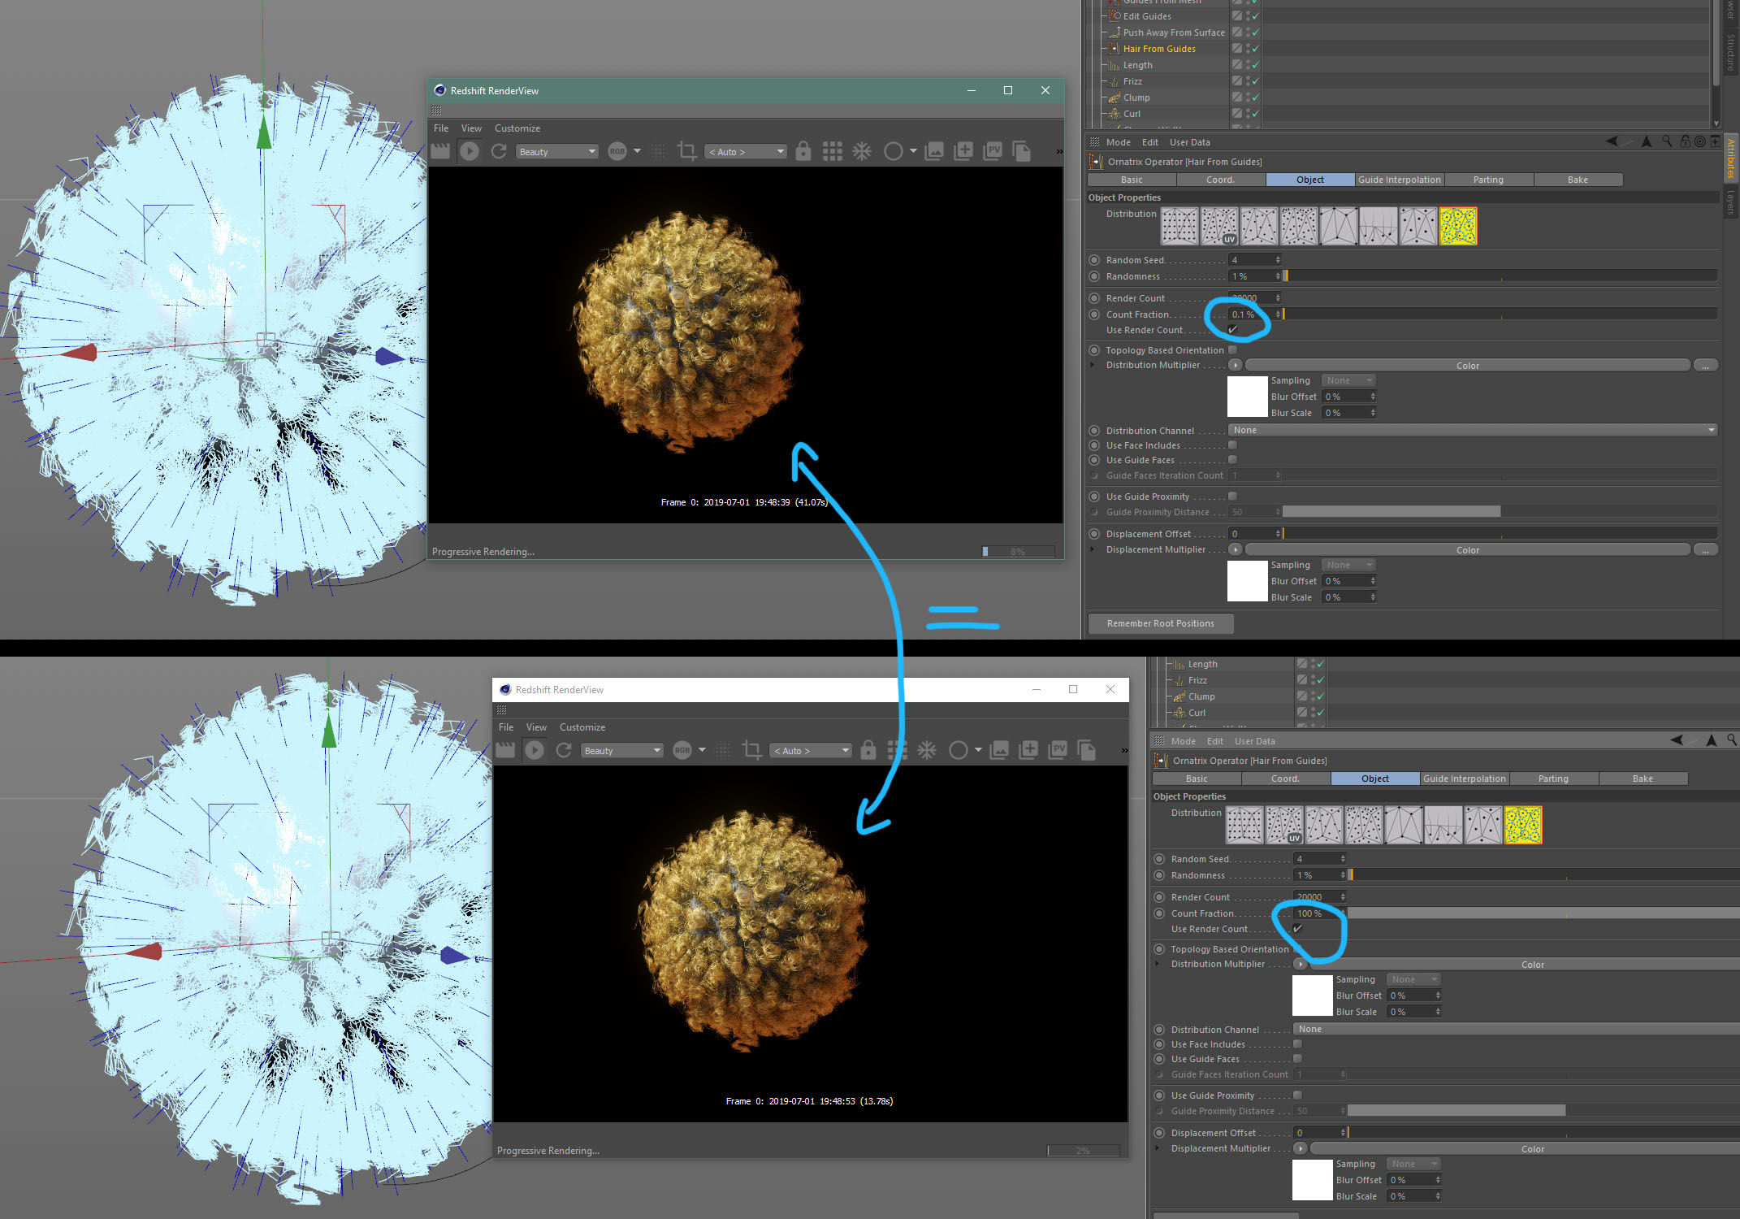Viewport: 1740px width, 1219px height.
Task: Open the Auto zoom dropdown in lower RenderView
Action: point(811,751)
